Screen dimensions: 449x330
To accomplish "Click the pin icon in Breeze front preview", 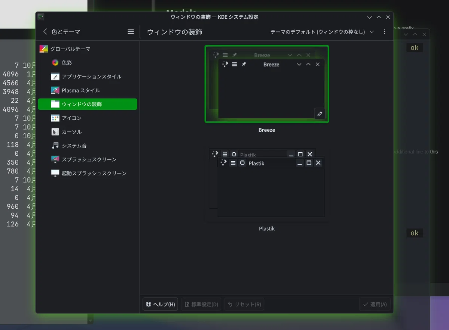I will tap(244, 64).
